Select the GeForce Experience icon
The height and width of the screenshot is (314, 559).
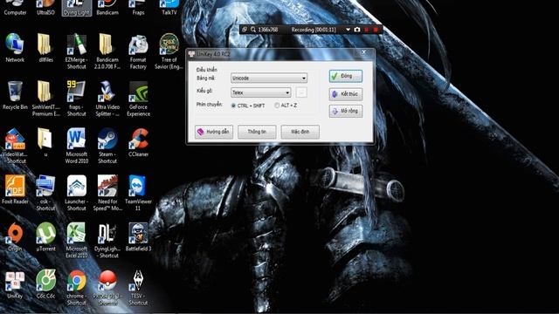[x=138, y=99]
